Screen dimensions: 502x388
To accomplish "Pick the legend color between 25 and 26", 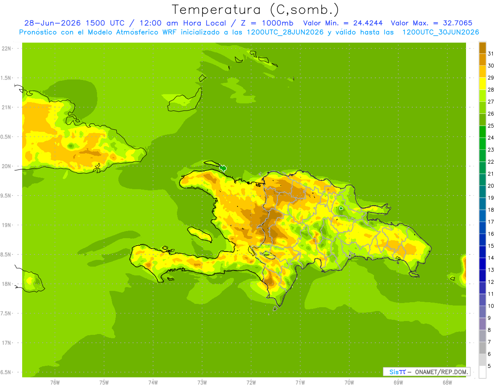I will [482, 120].
